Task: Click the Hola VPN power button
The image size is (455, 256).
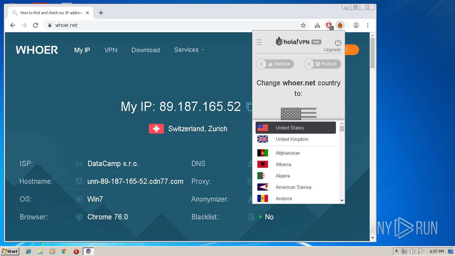Action: pos(338,43)
